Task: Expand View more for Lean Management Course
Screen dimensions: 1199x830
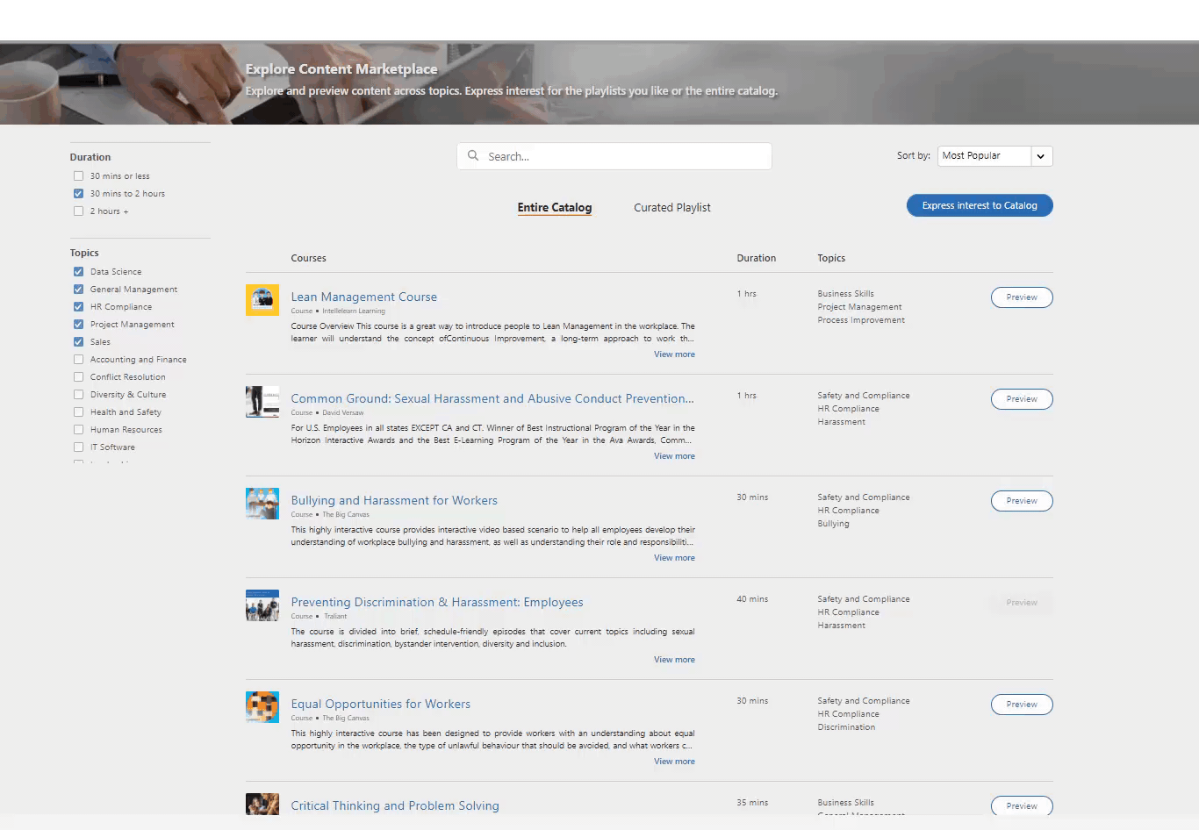Action: 674,354
